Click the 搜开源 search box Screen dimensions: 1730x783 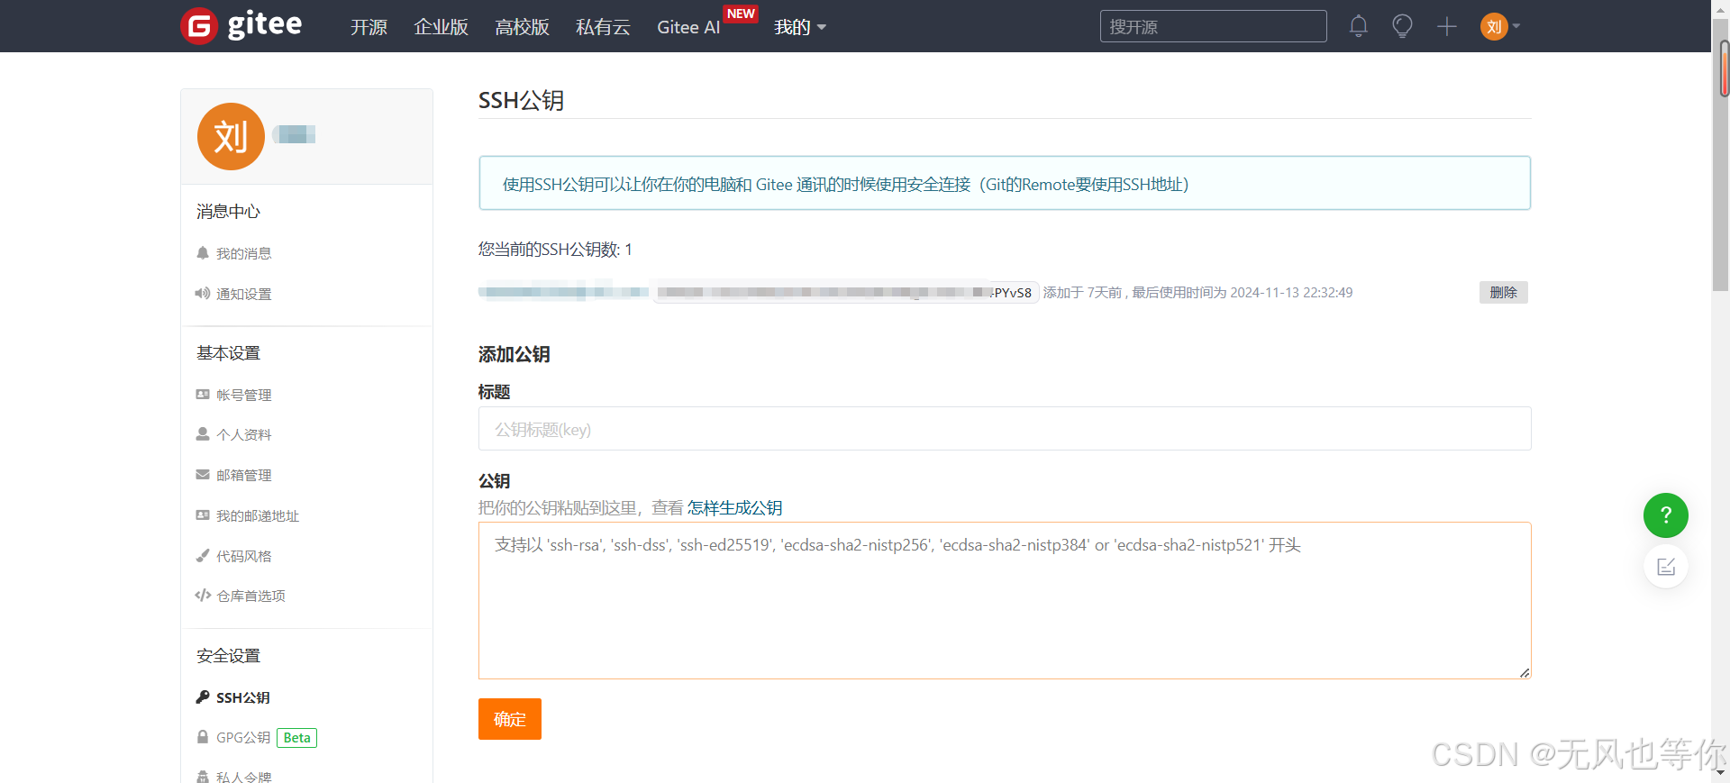click(1213, 26)
